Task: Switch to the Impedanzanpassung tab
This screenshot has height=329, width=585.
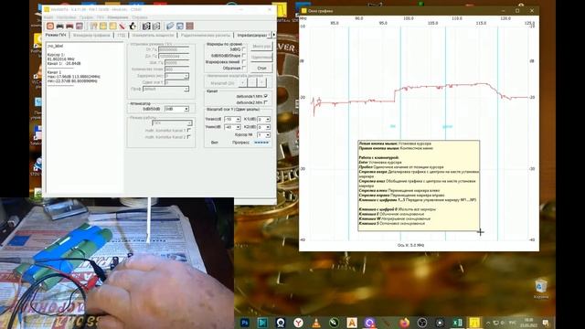Action: pos(252,35)
